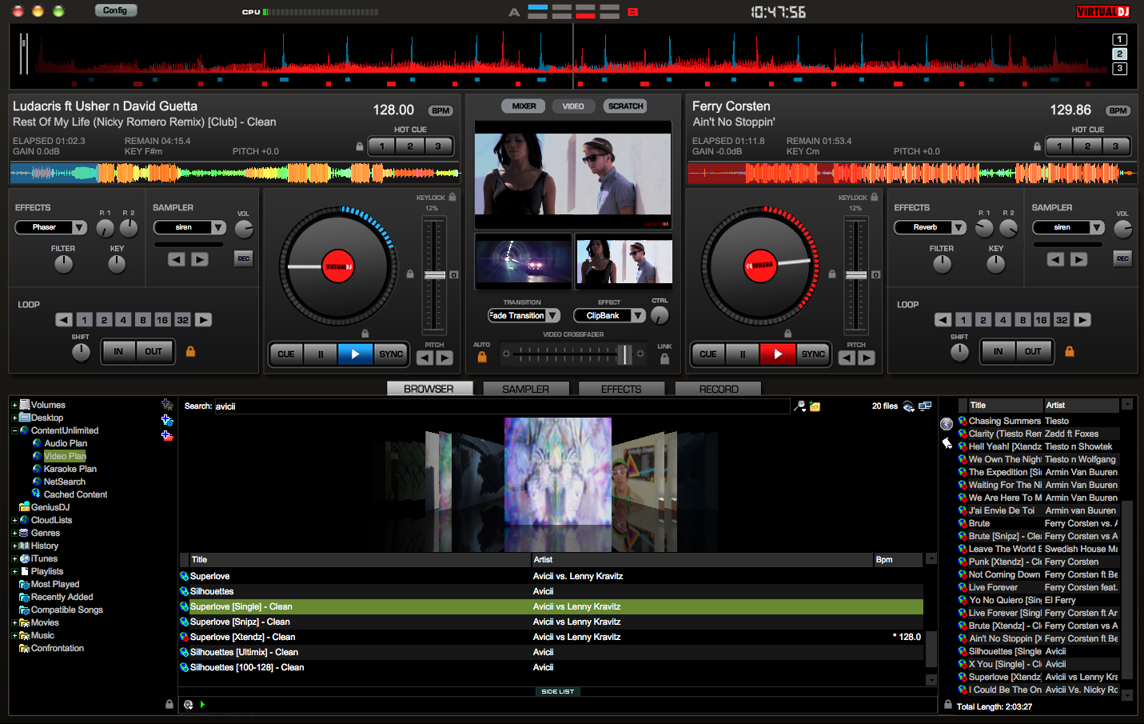Image resolution: width=1144 pixels, height=724 pixels.
Task: Expand the Playlists tree node
Action: [14, 571]
